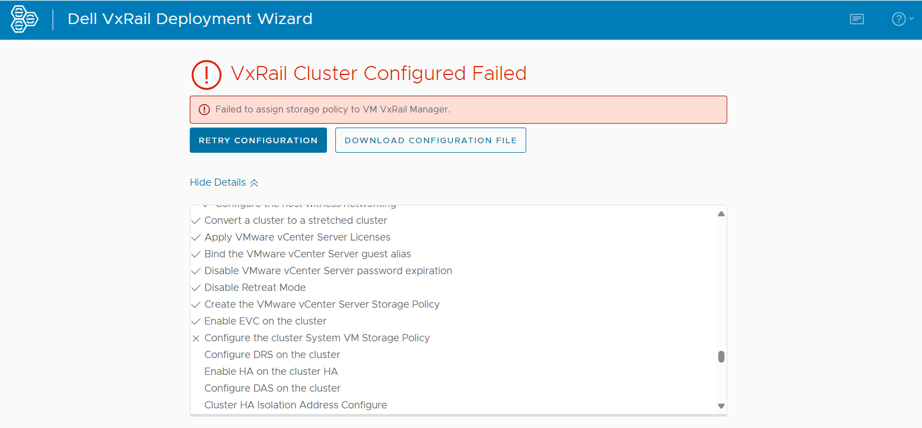Click the Hide Details link

(x=217, y=182)
